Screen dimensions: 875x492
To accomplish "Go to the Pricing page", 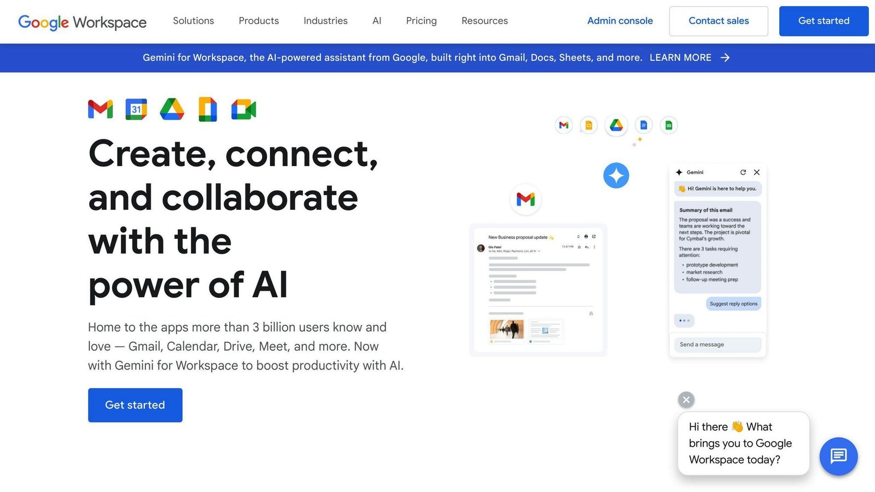I will [421, 21].
